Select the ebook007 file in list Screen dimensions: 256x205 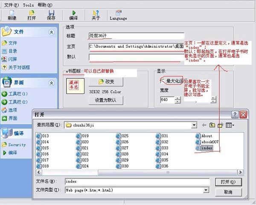207,142
